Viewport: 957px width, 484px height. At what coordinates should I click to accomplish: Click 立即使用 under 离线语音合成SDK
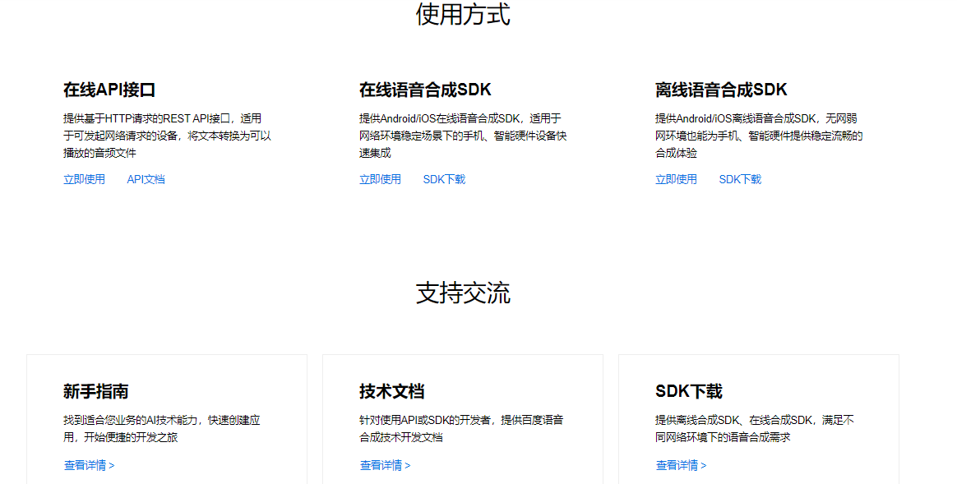677,179
